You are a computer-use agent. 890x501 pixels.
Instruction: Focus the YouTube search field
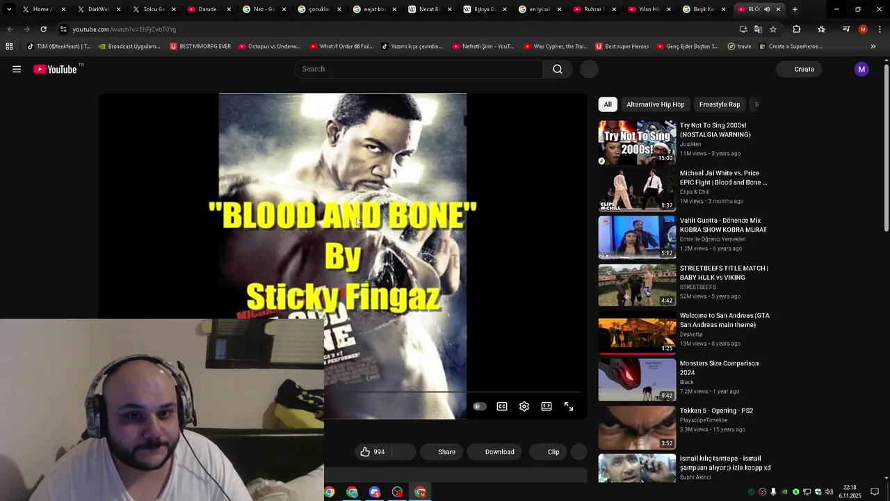tap(419, 69)
